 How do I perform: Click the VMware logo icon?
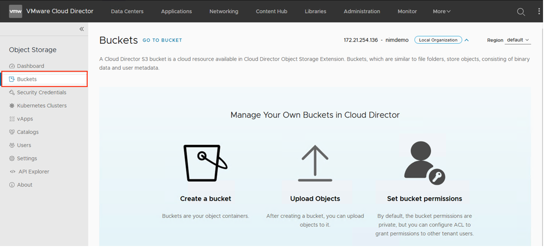(16, 11)
